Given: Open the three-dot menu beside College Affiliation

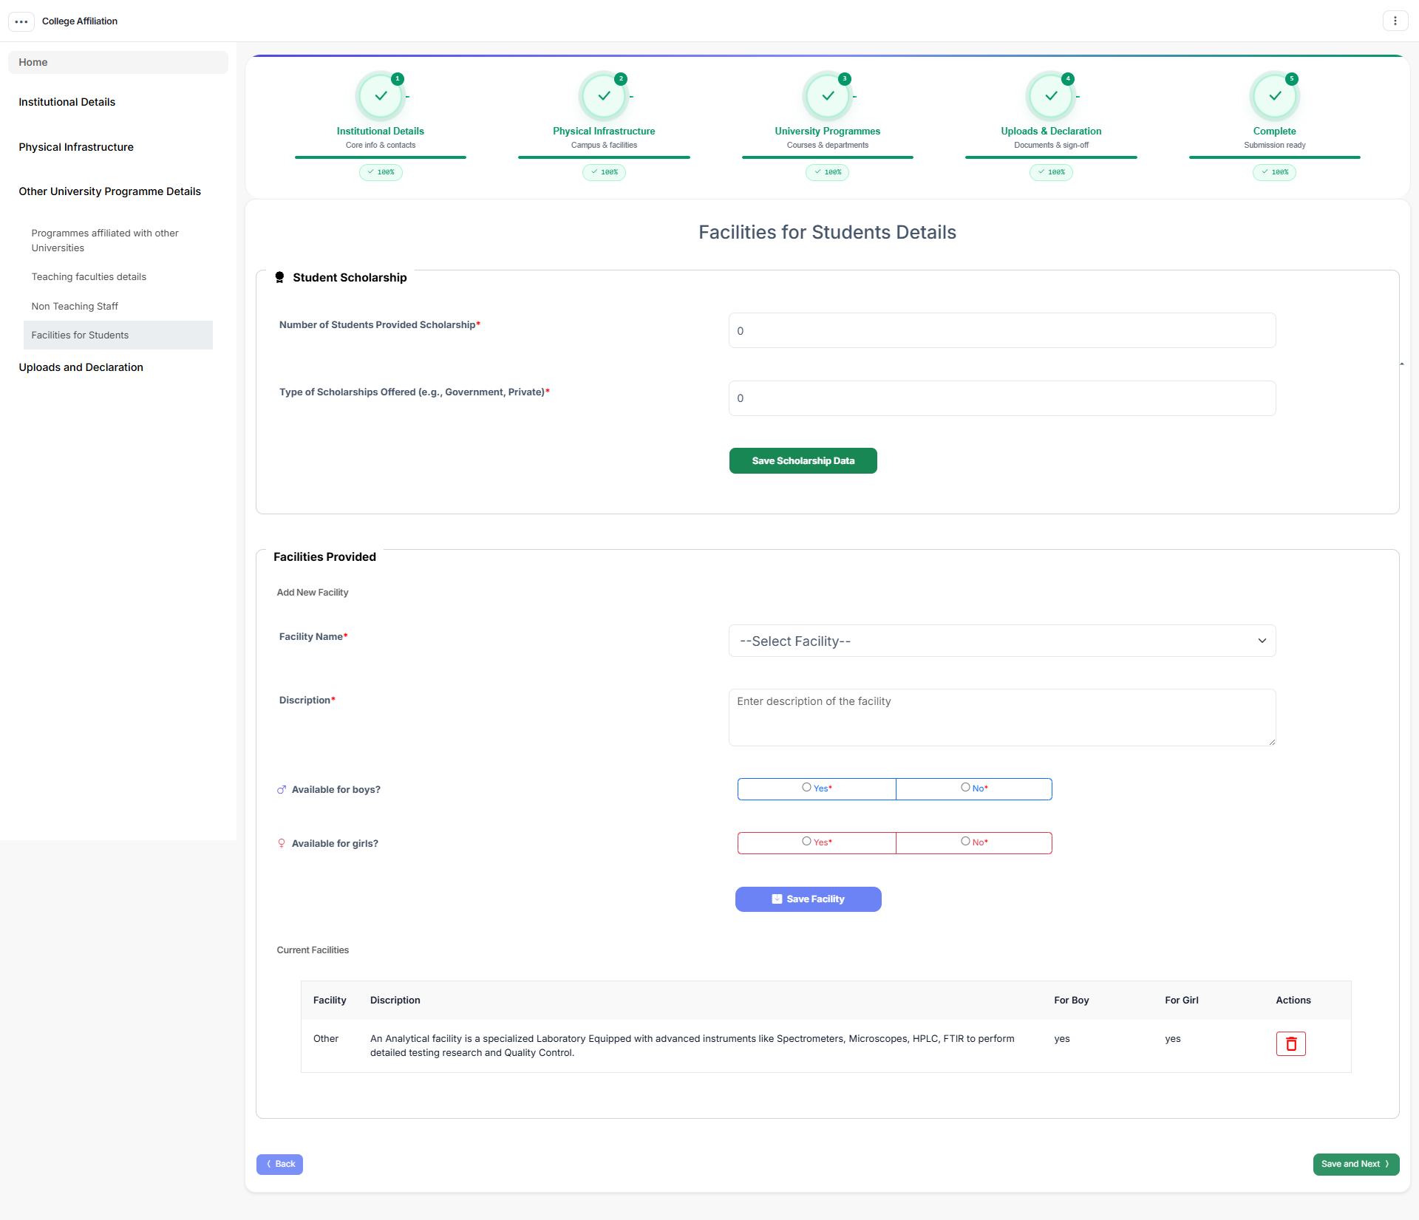Looking at the screenshot, I should click(x=21, y=21).
